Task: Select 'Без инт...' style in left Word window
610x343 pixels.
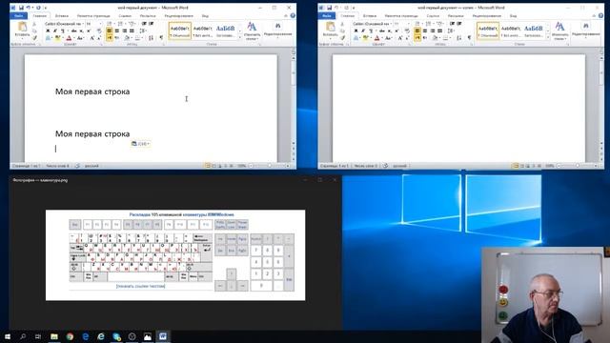Action: pyautogui.click(x=203, y=30)
